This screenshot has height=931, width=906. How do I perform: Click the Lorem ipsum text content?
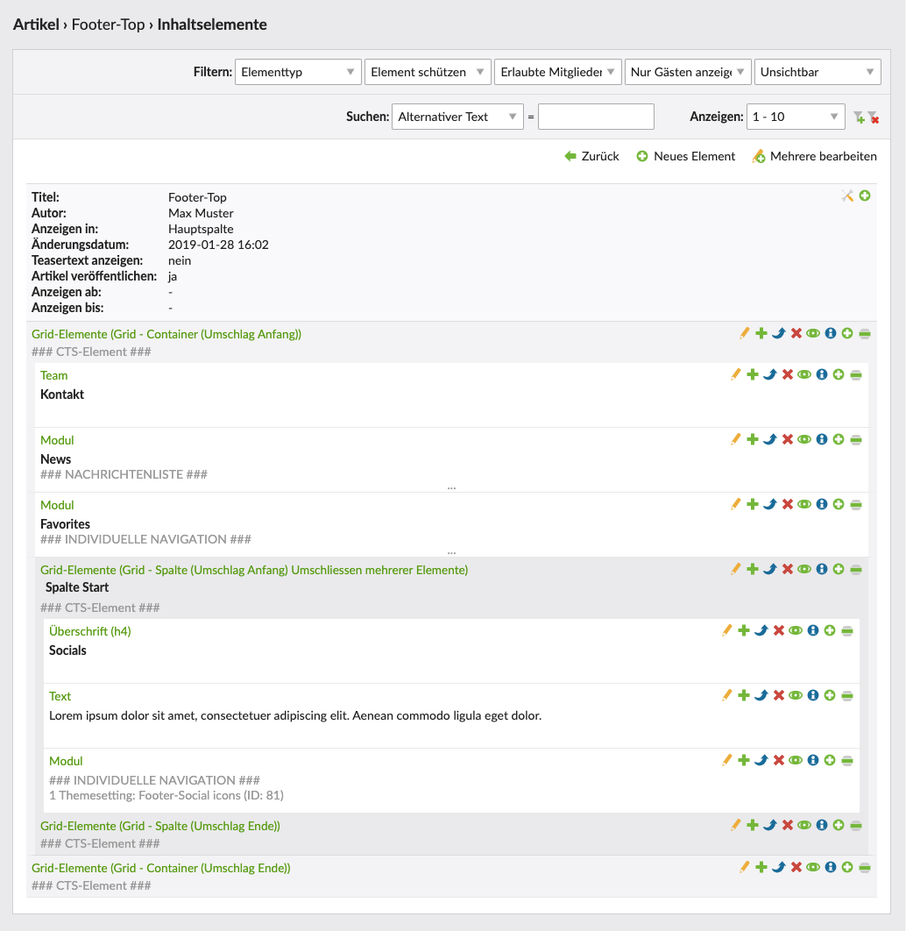295,715
